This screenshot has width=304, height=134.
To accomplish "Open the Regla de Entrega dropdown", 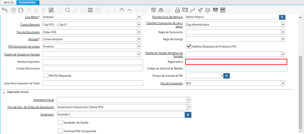I will pos(283,39).
